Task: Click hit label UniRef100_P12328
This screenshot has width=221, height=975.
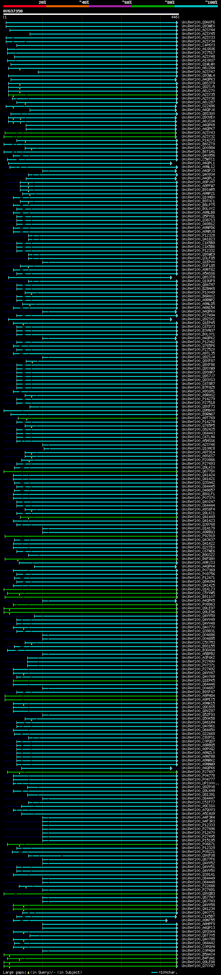Action: 198,236
